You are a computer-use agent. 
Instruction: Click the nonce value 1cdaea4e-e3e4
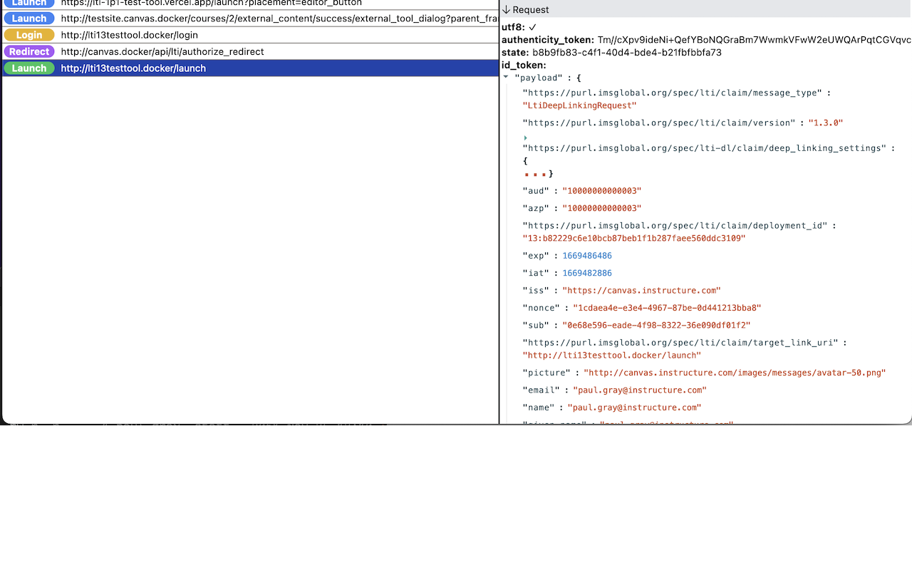[667, 308]
